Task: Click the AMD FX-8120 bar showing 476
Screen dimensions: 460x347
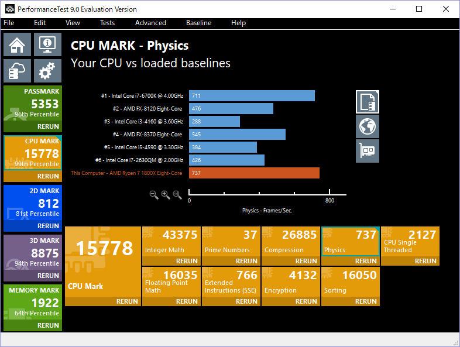Action: pyautogui.click(x=231, y=108)
